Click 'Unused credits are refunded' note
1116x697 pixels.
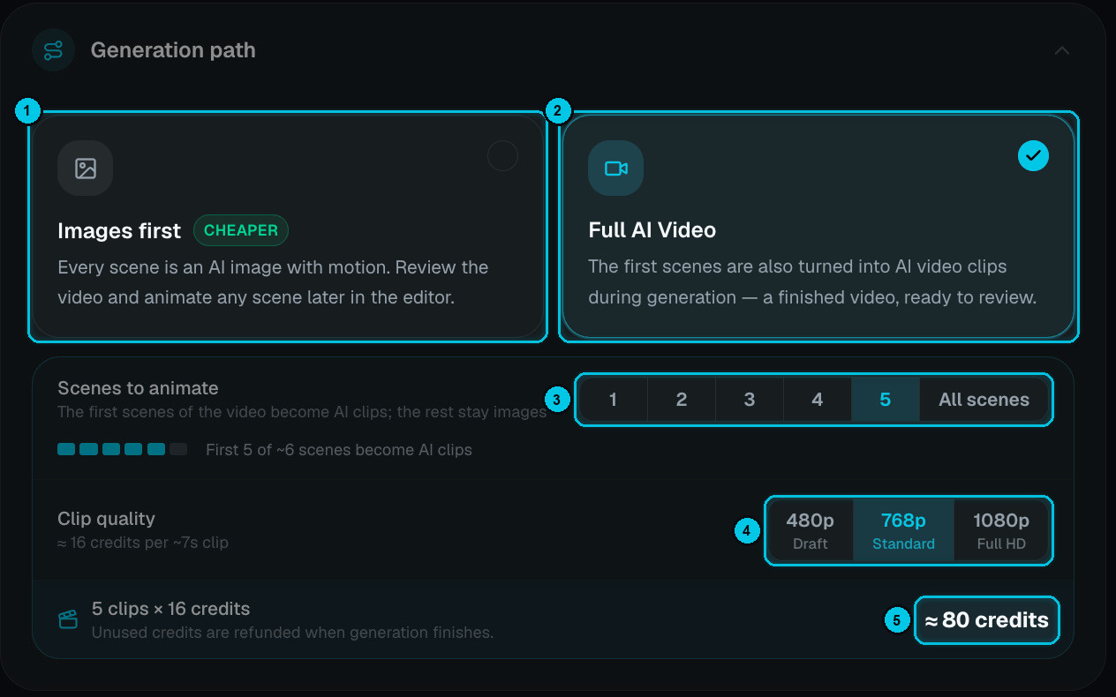tap(292, 633)
